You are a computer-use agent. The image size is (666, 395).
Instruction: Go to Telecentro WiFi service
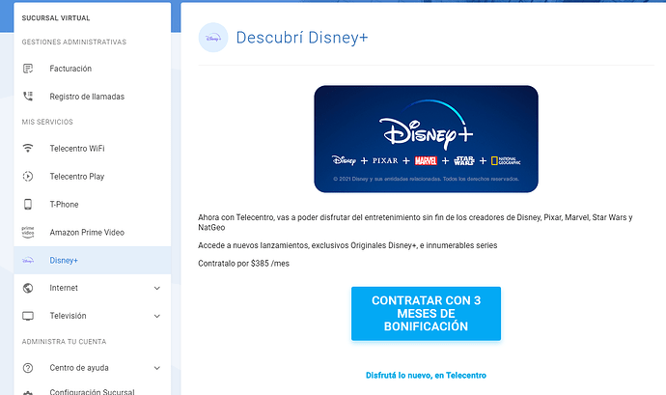pyautogui.click(x=92, y=149)
